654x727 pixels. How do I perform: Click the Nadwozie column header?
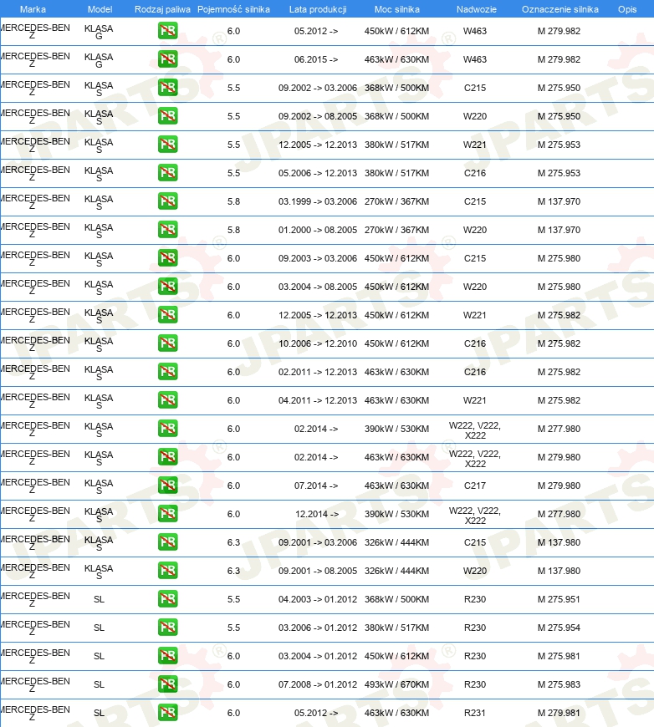pyautogui.click(x=476, y=9)
